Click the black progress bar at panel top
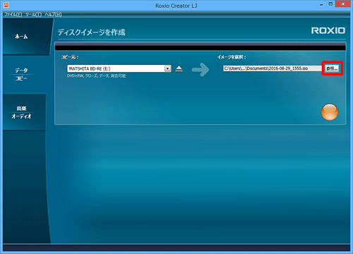Viewport: 353px width, 254px height. click(201, 47)
